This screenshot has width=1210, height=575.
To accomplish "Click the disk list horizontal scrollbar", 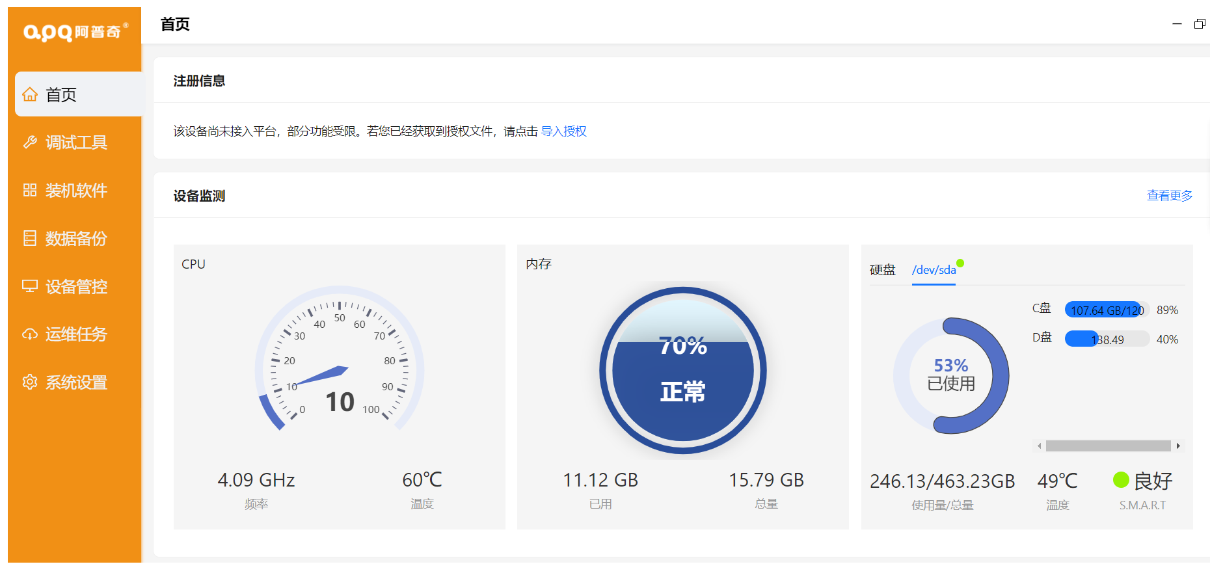I will click(x=1108, y=446).
